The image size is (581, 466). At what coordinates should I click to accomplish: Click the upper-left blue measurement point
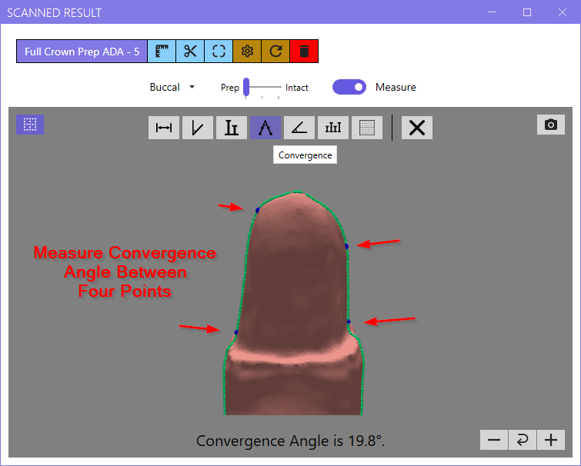pos(258,210)
